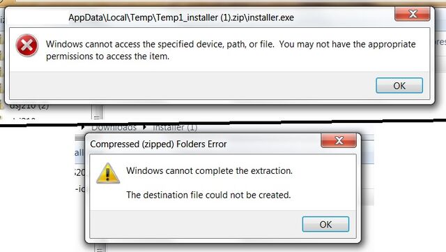
Task: Click highlighted 'all' item behind lower dialog
Action: click(x=79, y=153)
